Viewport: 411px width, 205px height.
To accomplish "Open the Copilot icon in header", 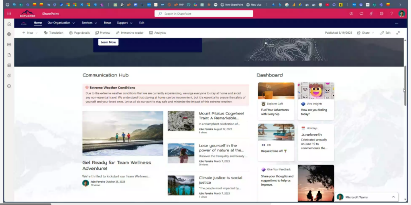I will point(351,14).
